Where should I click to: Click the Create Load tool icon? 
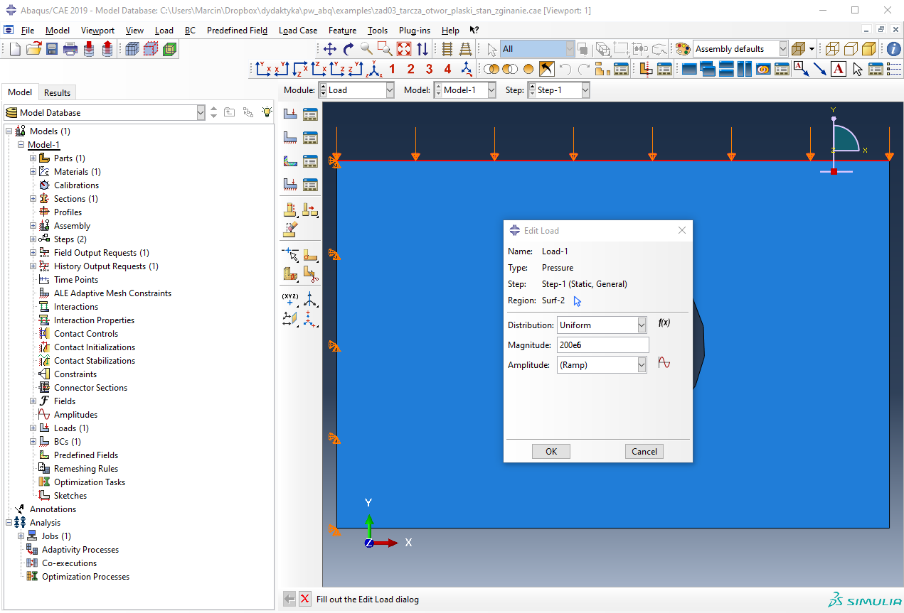point(290,114)
